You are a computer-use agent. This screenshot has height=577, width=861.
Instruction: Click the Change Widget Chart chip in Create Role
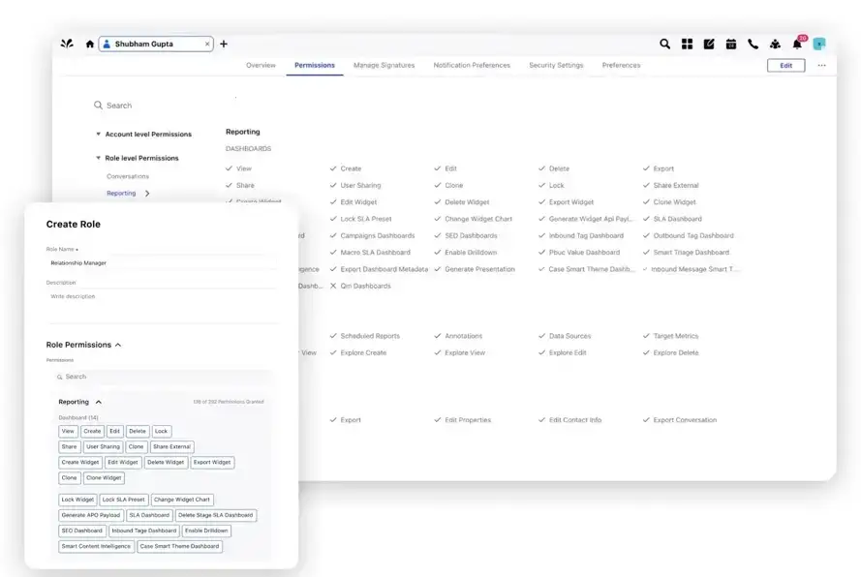(x=182, y=500)
